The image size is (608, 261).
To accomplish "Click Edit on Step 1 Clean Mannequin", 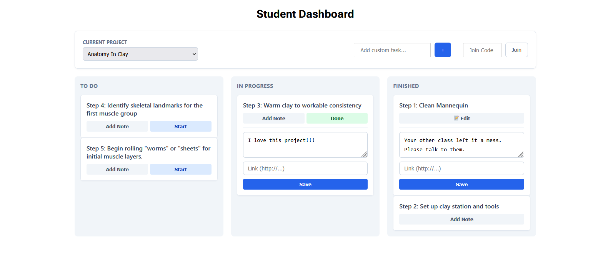I will pos(461,118).
